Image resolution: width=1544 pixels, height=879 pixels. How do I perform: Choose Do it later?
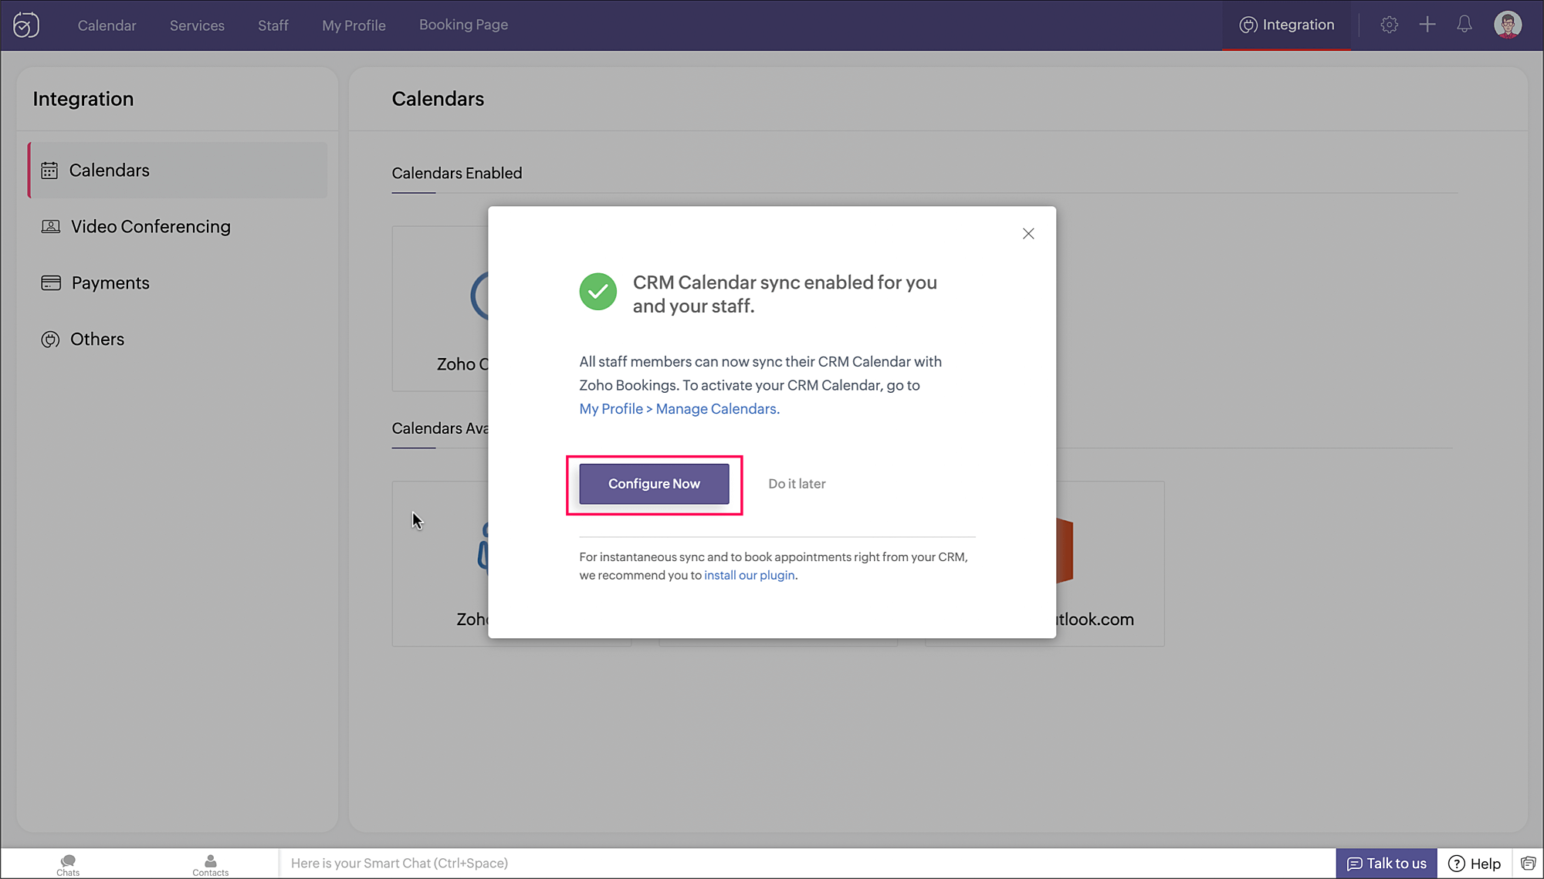(797, 484)
